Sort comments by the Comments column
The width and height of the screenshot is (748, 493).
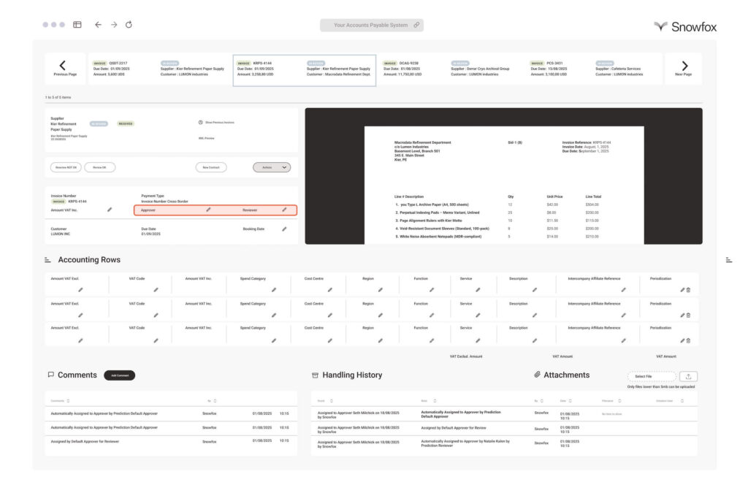coord(68,401)
